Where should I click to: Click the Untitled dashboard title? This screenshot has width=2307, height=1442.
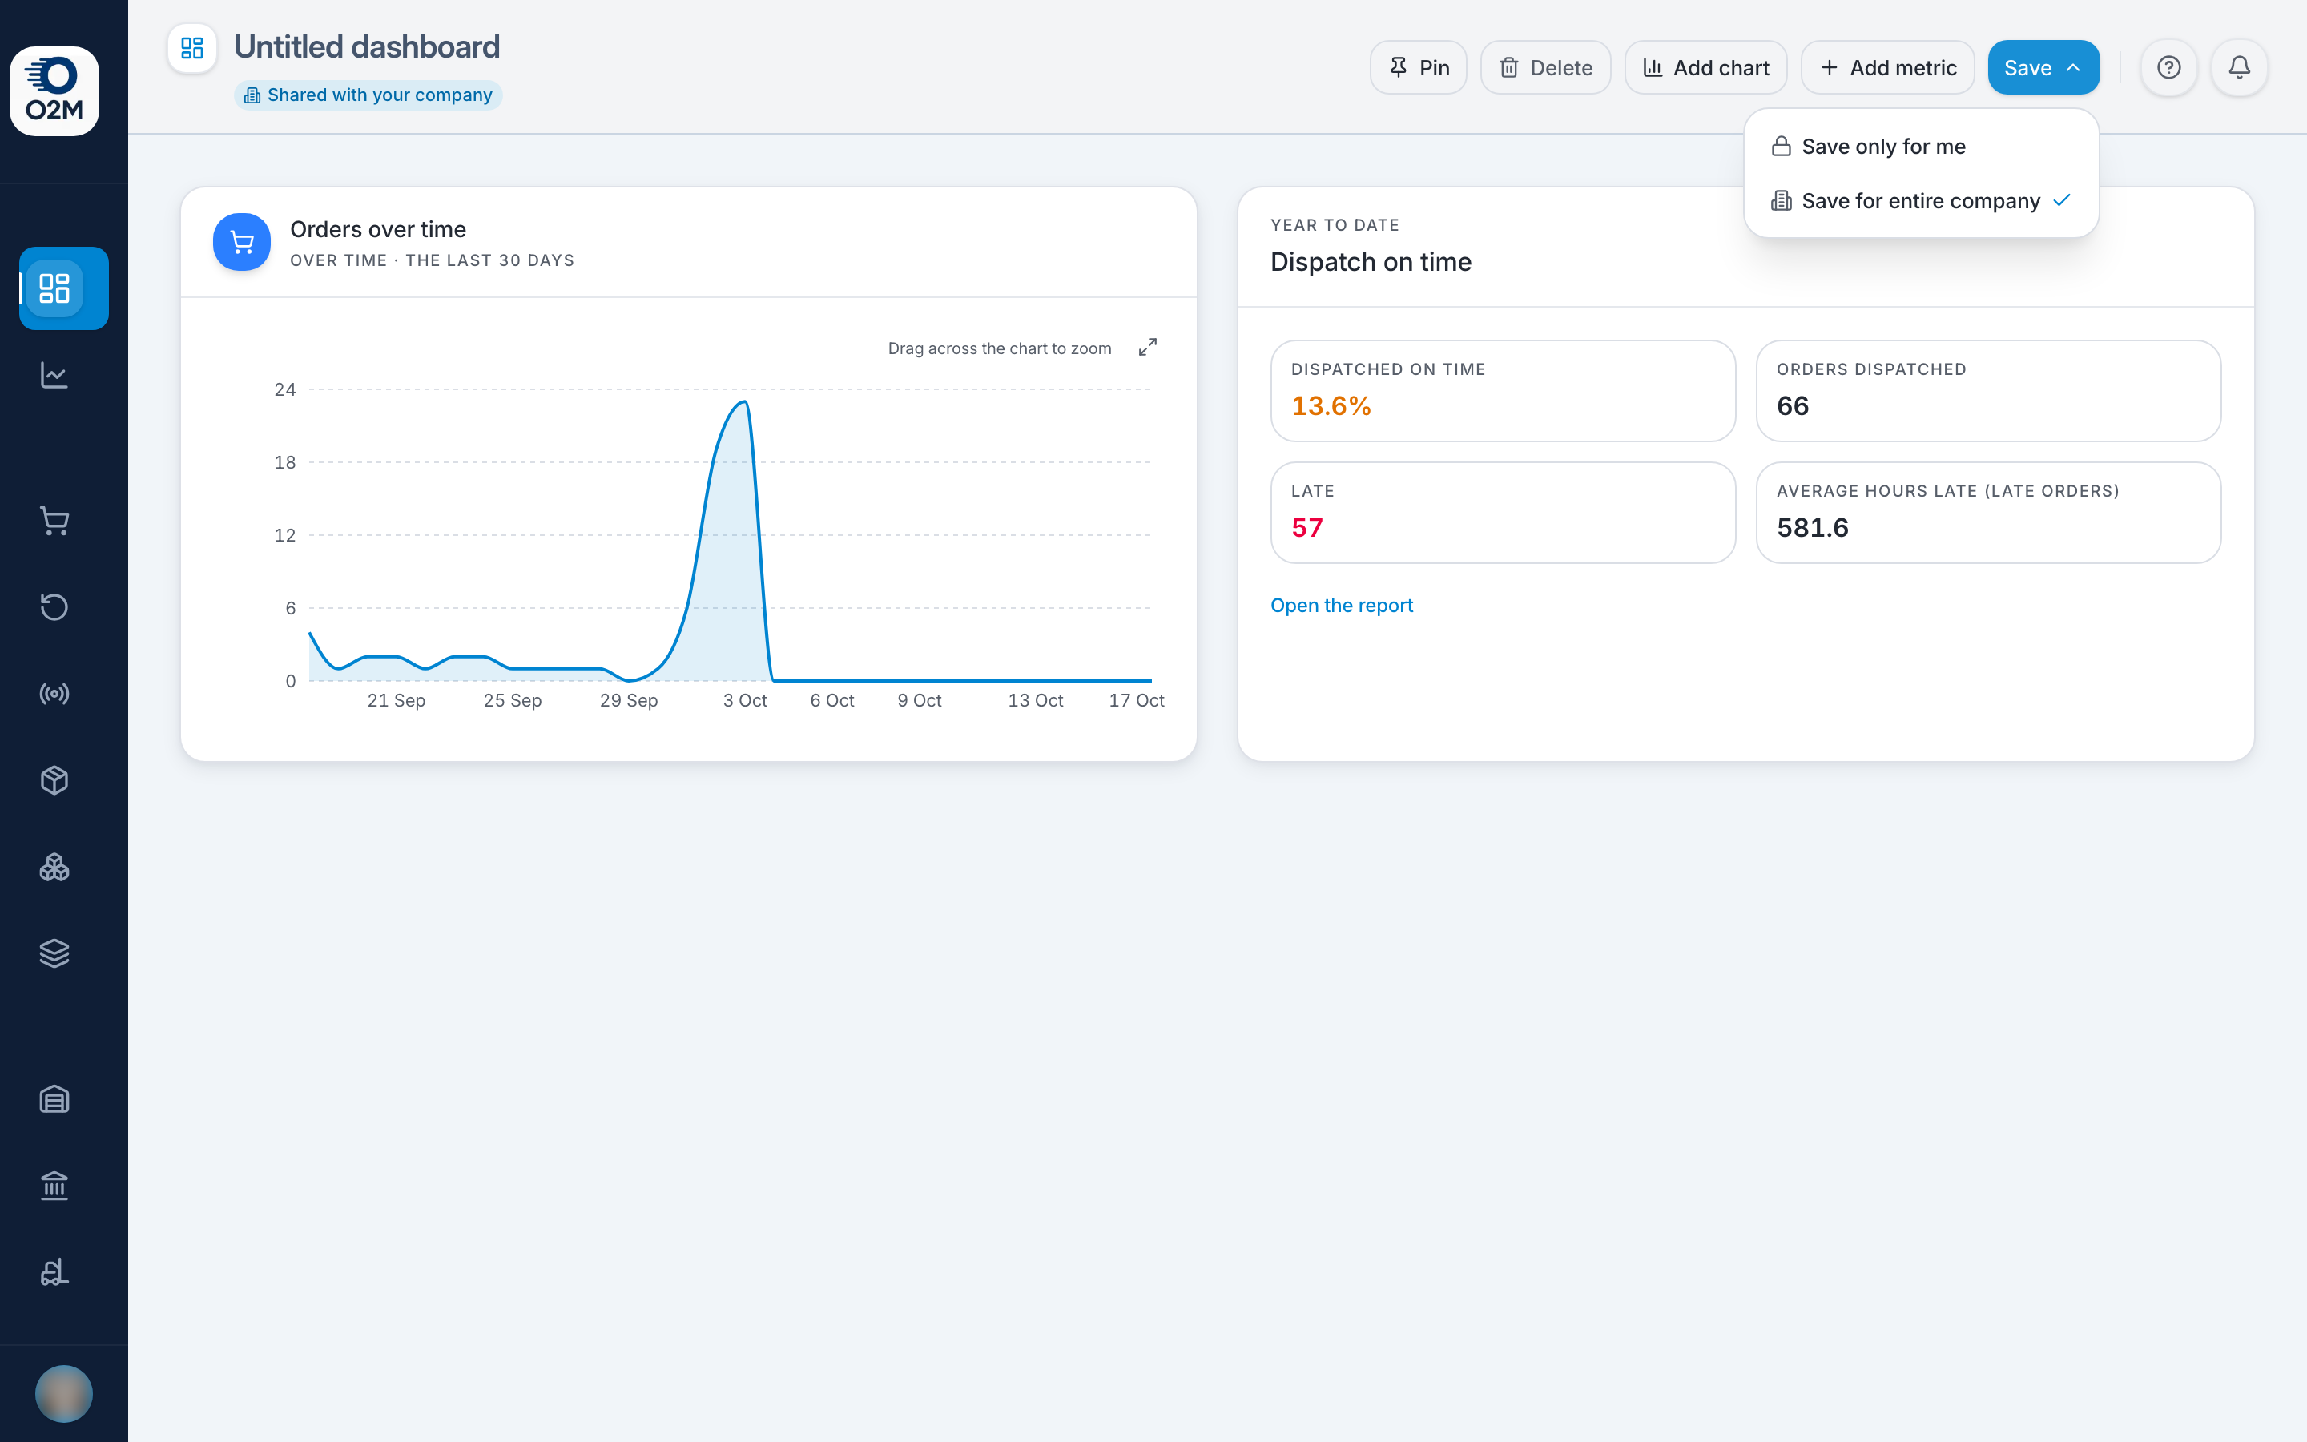pos(367,46)
